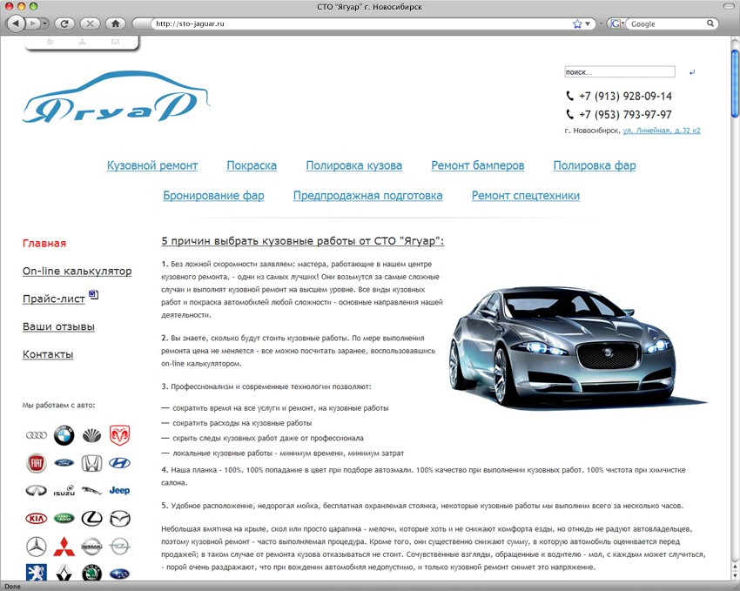This screenshot has height=591, width=740.
Task: Click the Hyundai logo
Action: pyautogui.click(x=119, y=463)
